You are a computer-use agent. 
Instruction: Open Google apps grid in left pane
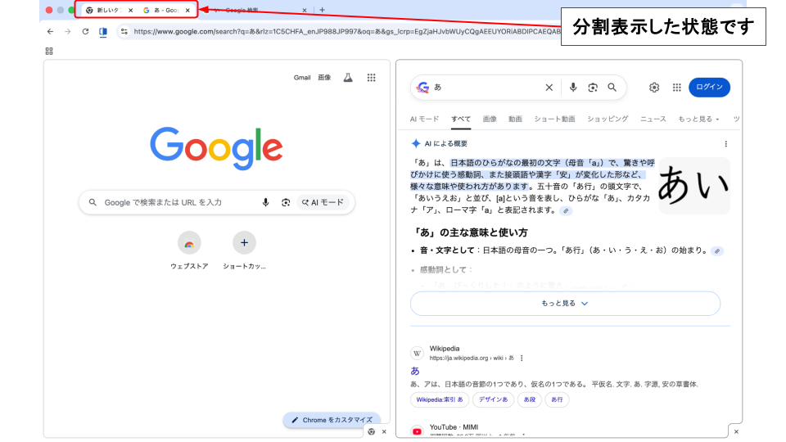point(371,78)
